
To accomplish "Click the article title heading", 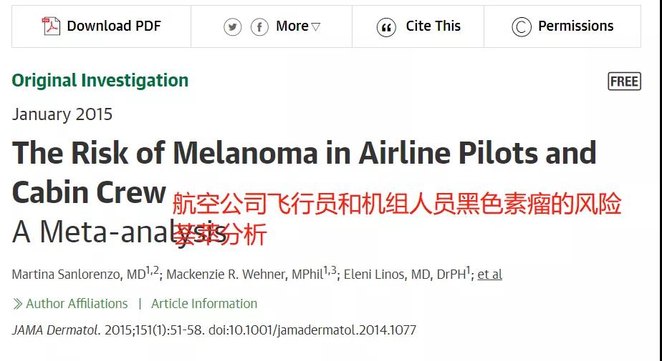I will click(x=304, y=172).
